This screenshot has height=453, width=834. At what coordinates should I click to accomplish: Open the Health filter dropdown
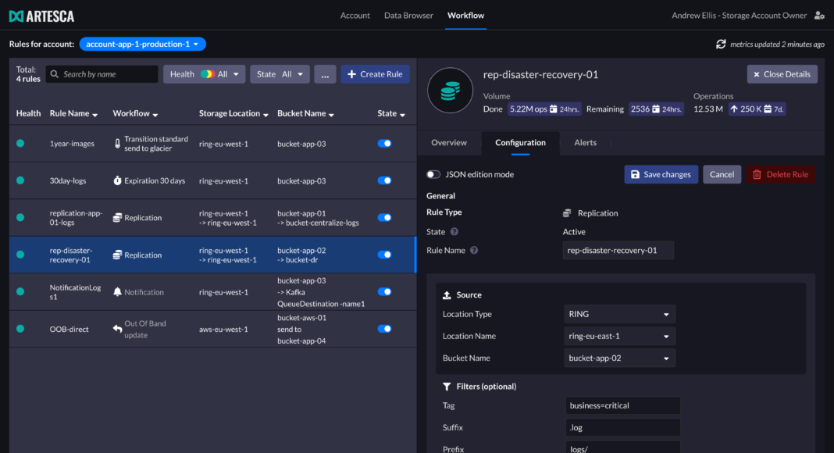tap(205, 74)
